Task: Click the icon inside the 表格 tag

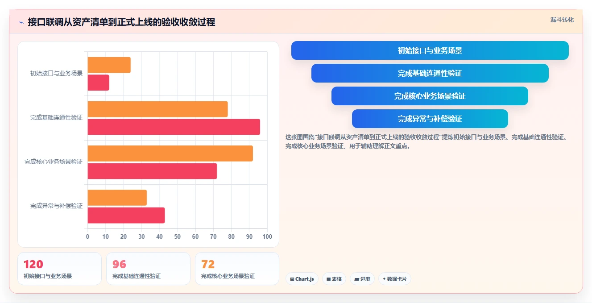Action: pyautogui.click(x=329, y=279)
